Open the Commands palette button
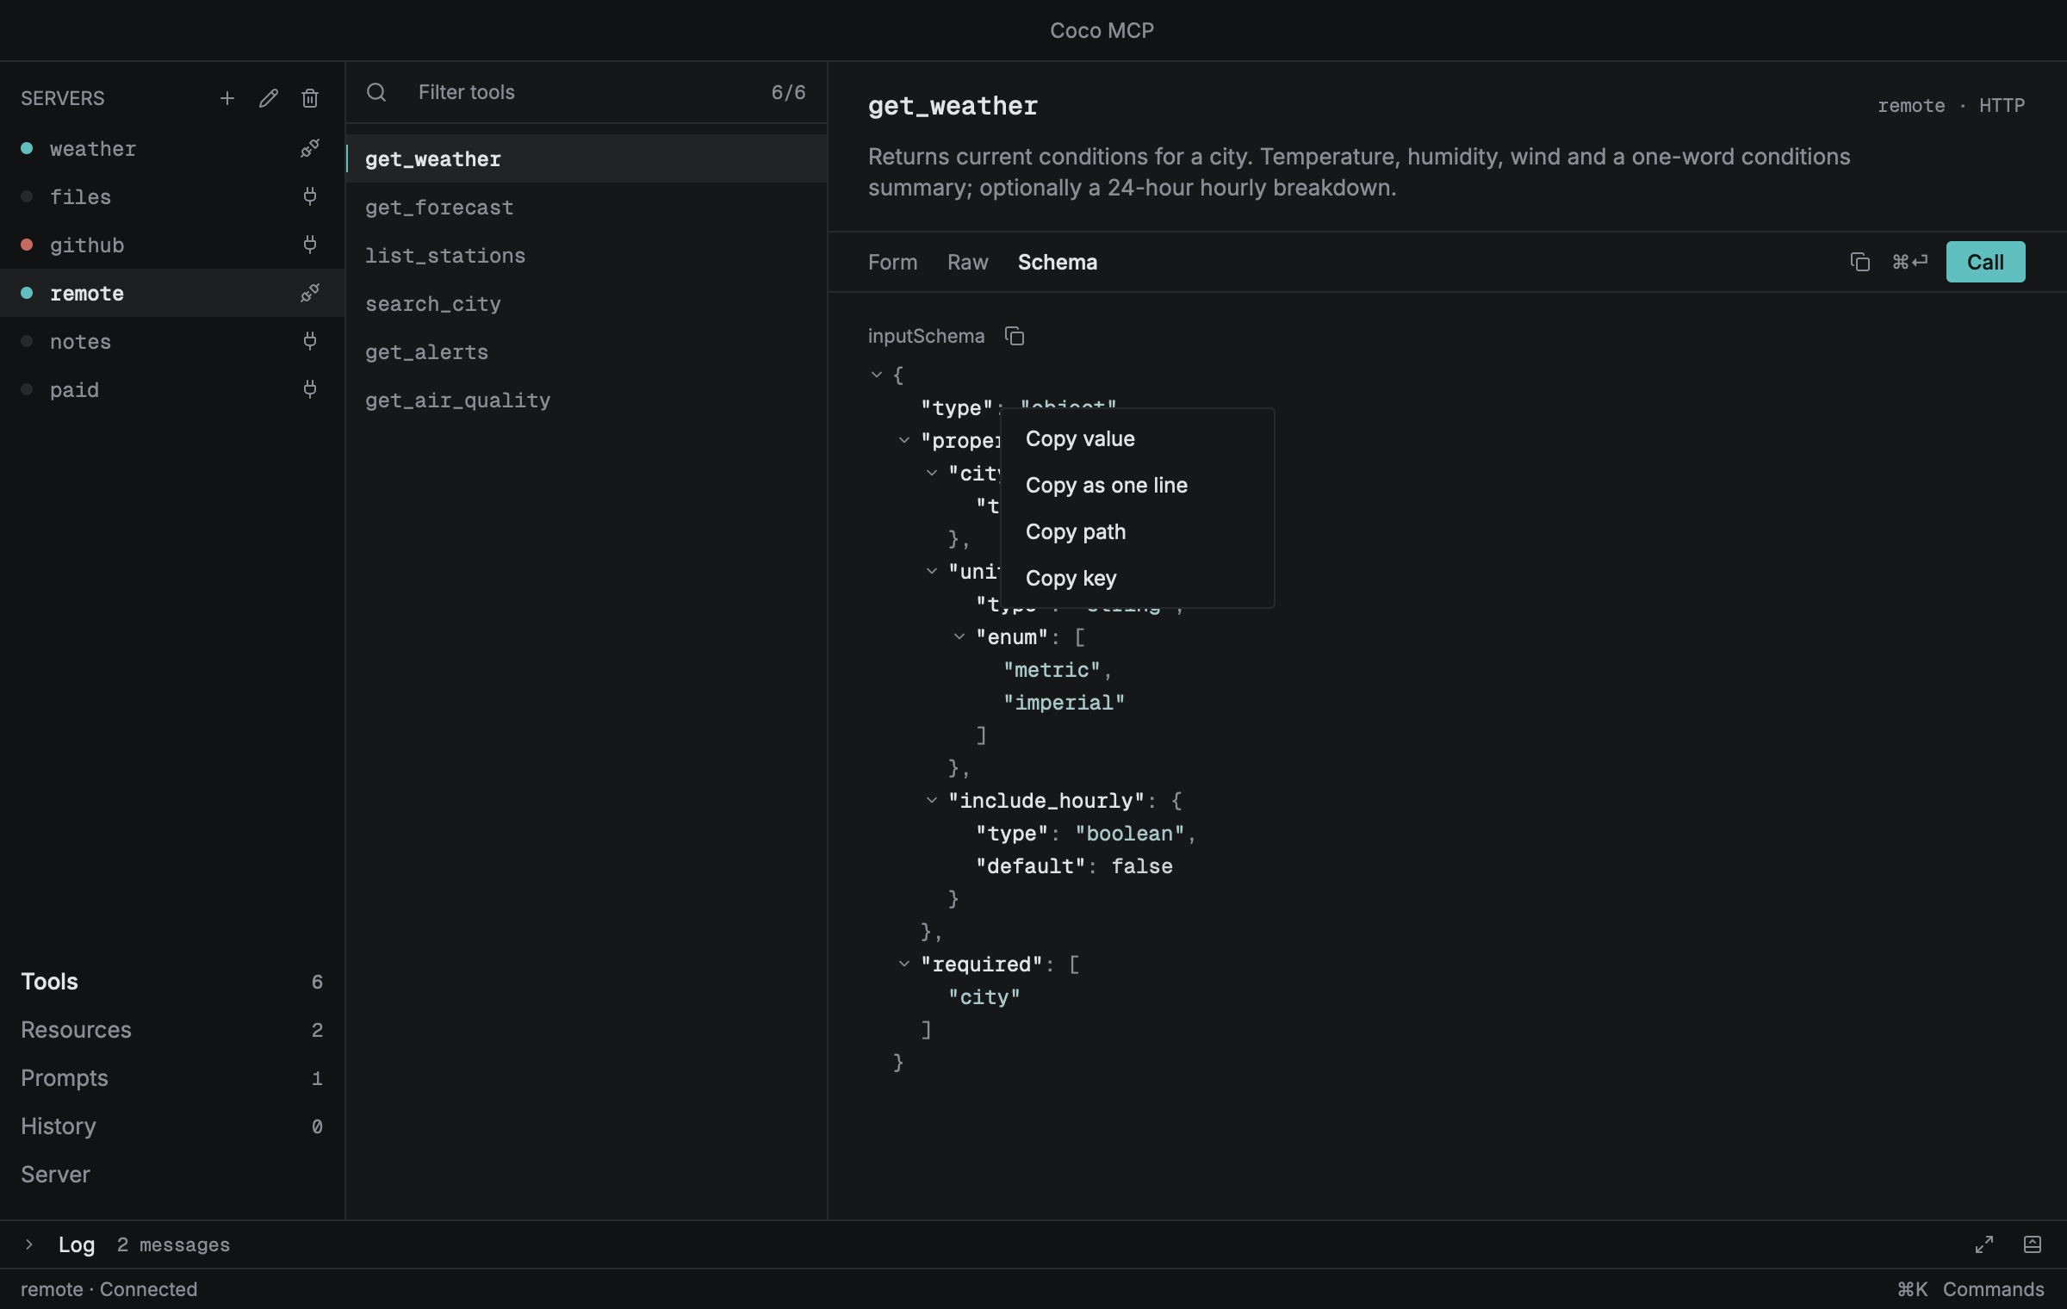2067x1309 pixels. [1971, 1289]
